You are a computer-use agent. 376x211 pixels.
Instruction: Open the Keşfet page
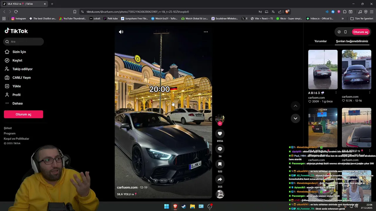pyautogui.click(x=17, y=60)
